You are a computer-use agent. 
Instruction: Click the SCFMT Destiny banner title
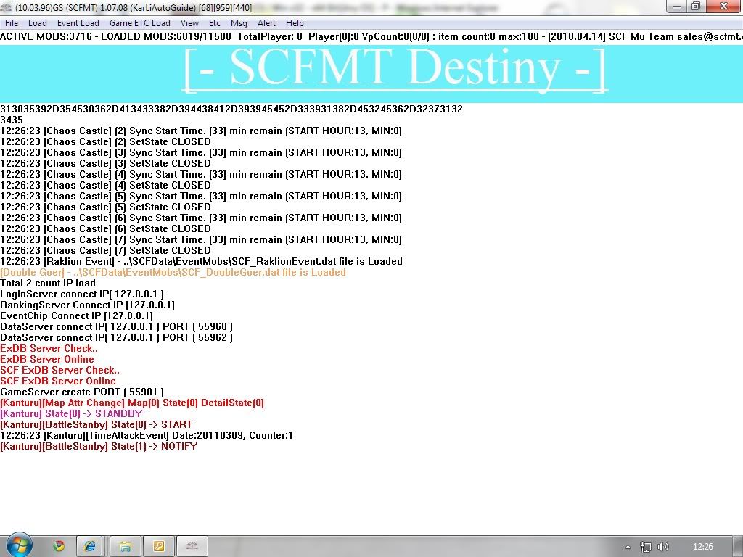coord(395,69)
